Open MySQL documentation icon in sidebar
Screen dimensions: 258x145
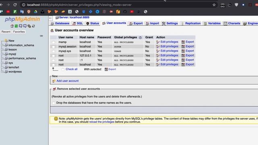25,26
